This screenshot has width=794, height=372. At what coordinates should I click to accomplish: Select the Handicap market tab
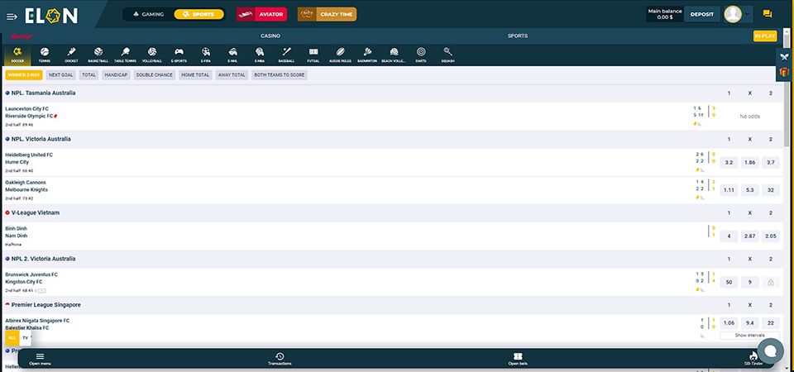click(116, 75)
